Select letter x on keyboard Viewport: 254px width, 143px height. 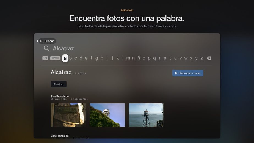[x=191, y=58]
